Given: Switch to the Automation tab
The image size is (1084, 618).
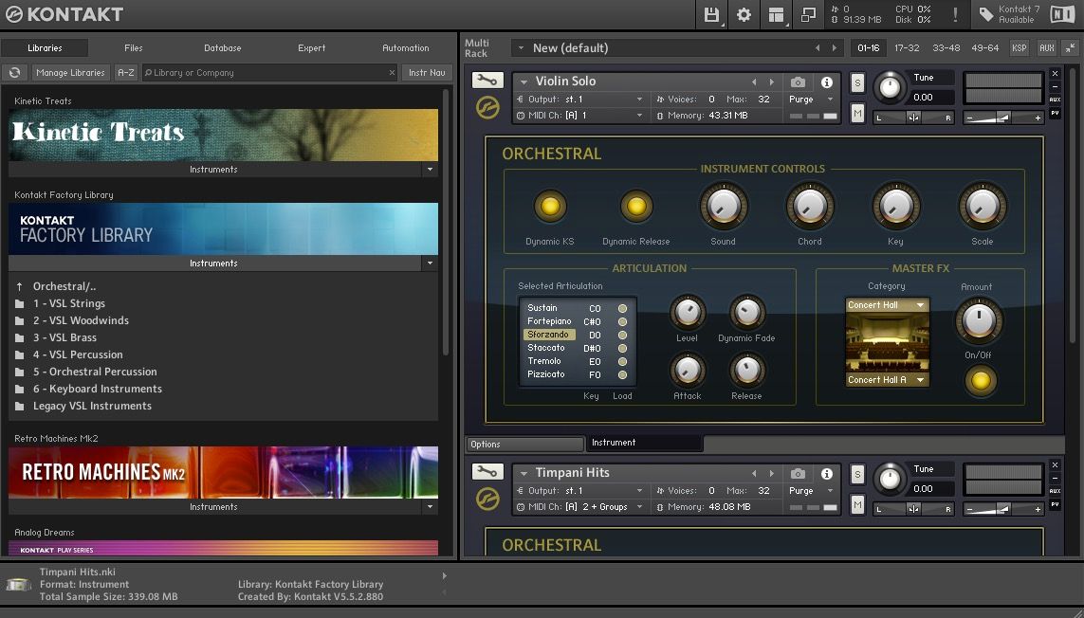Looking at the screenshot, I should pos(405,48).
